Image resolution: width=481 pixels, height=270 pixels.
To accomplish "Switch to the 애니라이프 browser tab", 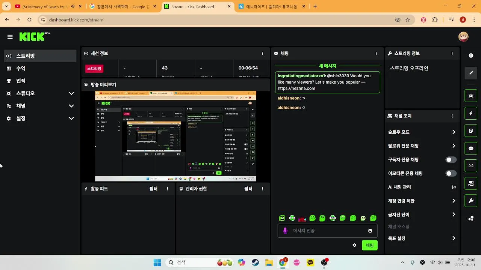I will [x=273, y=6].
